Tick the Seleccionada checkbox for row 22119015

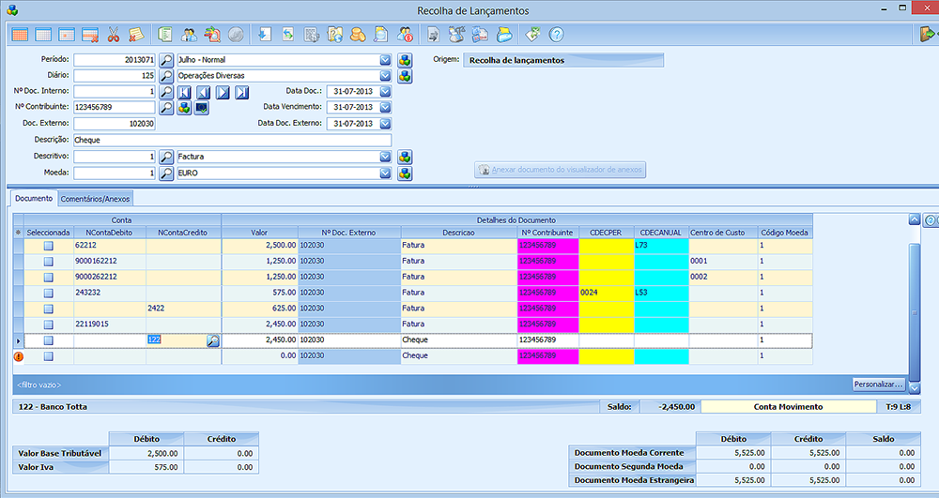[49, 324]
